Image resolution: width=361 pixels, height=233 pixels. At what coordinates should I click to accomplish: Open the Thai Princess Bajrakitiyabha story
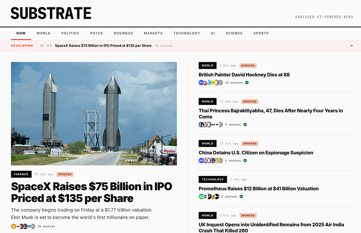tap(271, 114)
